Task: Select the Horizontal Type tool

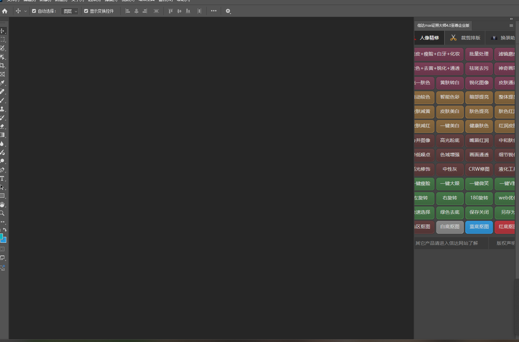Action: pyautogui.click(x=2, y=178)
